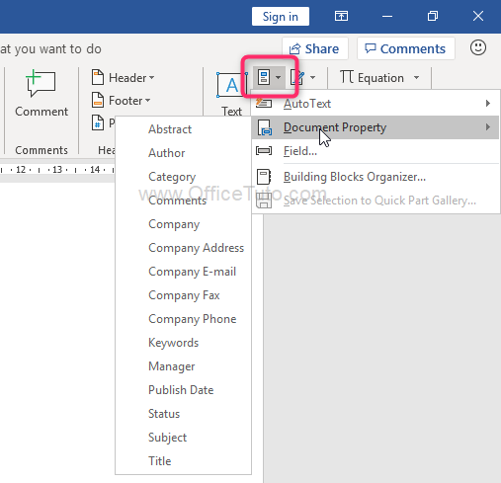Viewport: 501px width, 483px height.
Task: Insert the Status document property
Action: pos(183,414)
